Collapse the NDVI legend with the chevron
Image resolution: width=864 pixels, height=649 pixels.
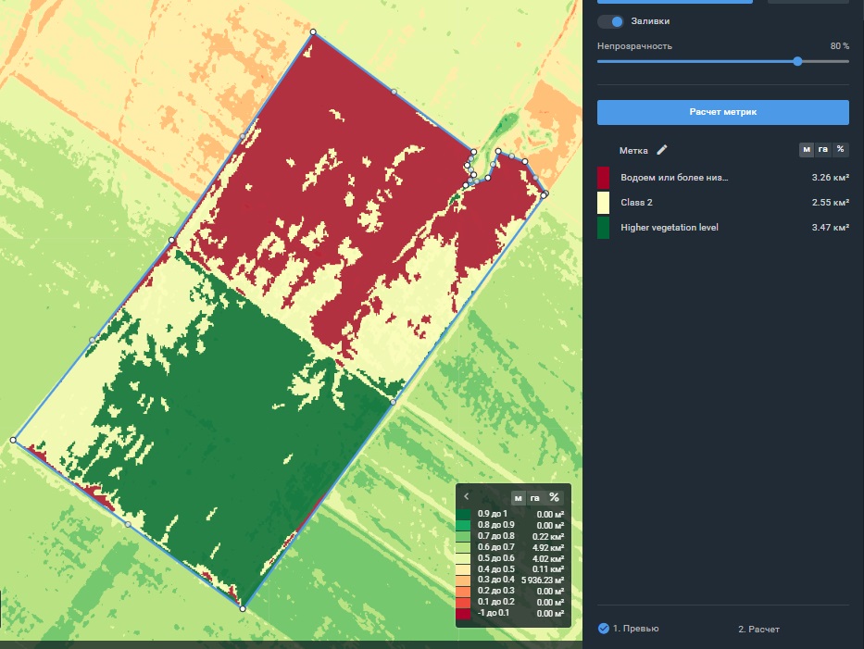pyautogui.click(x=467, y=497)
